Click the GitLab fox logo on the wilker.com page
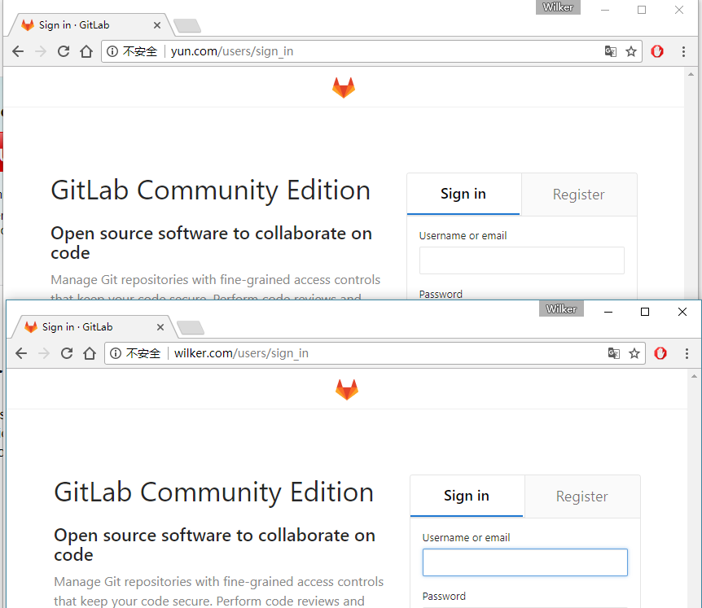The width and height of the screenshot is (702, 608). coord(347,390)
